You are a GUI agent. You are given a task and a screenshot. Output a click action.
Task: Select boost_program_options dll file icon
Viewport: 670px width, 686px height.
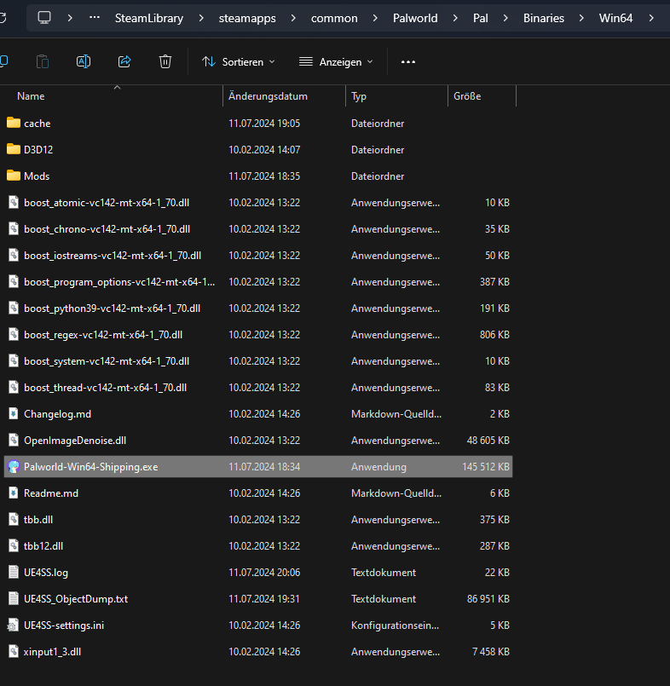(x=14, y=281)
